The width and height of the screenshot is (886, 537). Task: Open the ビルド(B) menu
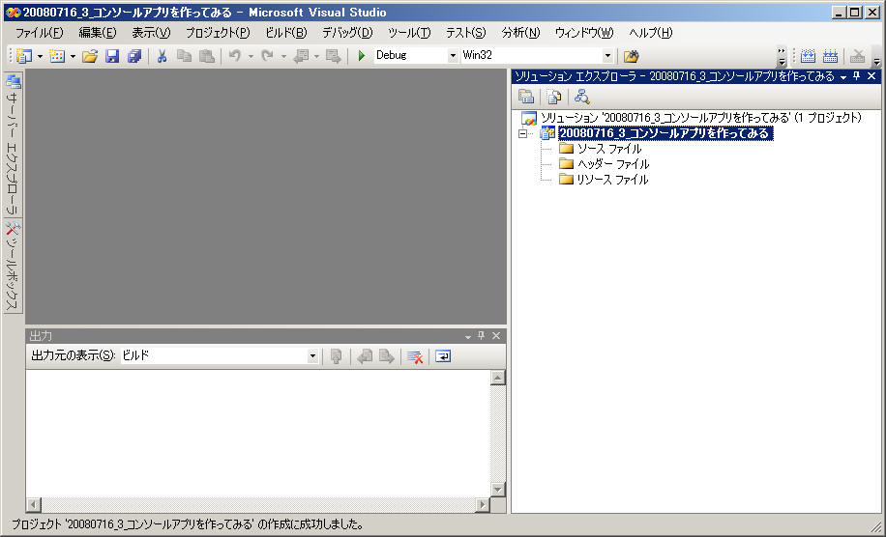[x=285, y=33]
